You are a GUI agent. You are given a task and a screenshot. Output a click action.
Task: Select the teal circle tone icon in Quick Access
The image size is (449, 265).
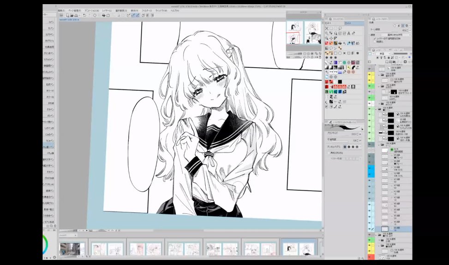(344, 62)
